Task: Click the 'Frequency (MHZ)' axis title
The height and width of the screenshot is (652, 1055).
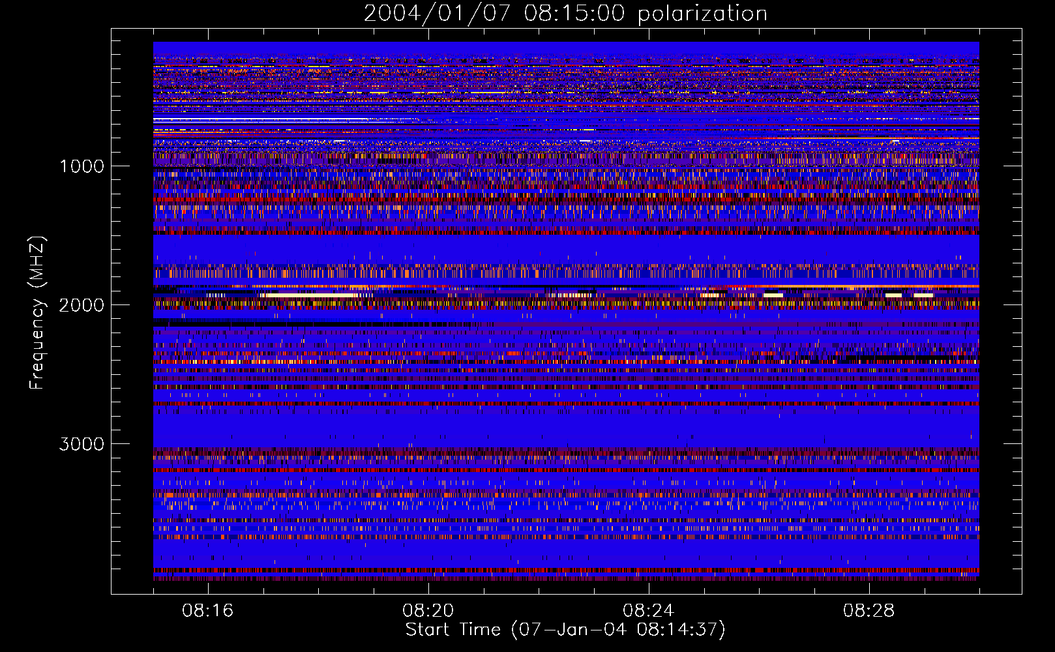Action: click(x=37, y=313)
